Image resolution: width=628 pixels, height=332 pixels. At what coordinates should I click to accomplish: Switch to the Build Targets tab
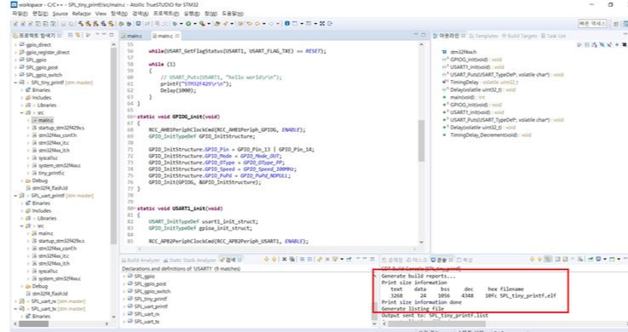[520, 36]
